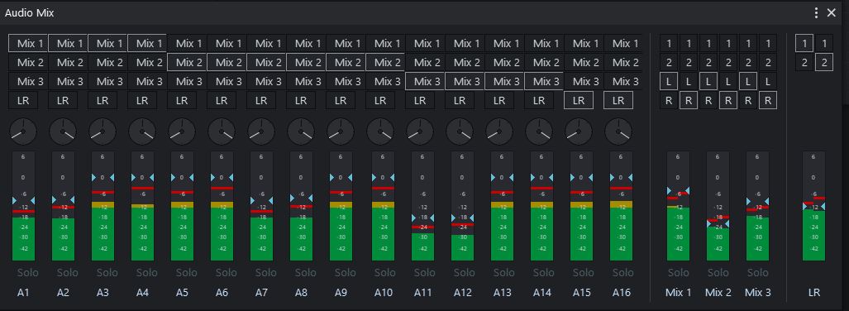Solo channel A16
The width and height of the screenshot is (849, 311).
(622, 272)
